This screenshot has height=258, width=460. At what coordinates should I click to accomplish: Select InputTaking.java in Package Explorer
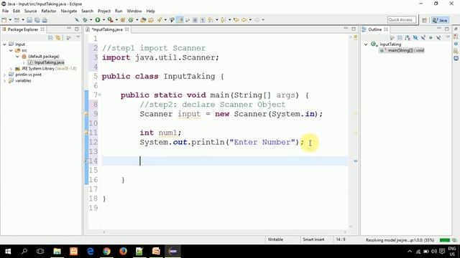[46, 62]
